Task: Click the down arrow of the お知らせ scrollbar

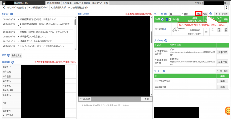Action: (75, 49)
